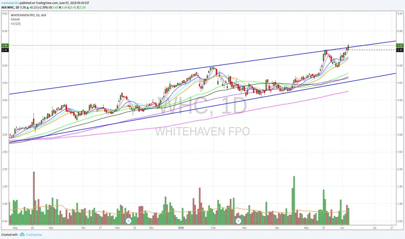Open the dividend 'D' marker near November
The image size is (405, 239).
128,221
